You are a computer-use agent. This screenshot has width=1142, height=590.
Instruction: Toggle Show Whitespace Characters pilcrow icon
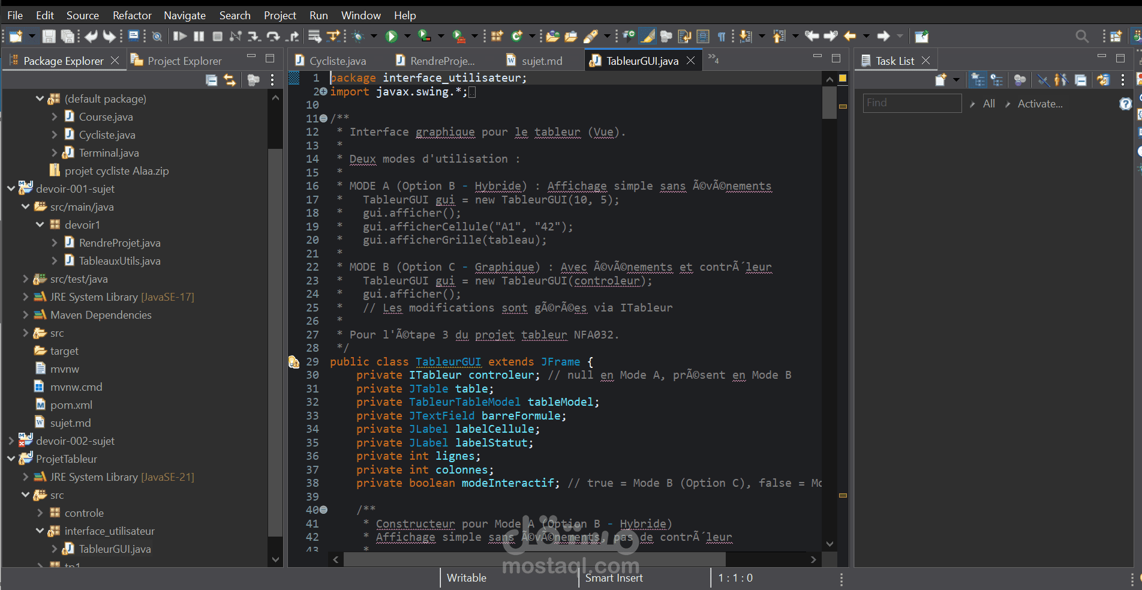(722, 37)
